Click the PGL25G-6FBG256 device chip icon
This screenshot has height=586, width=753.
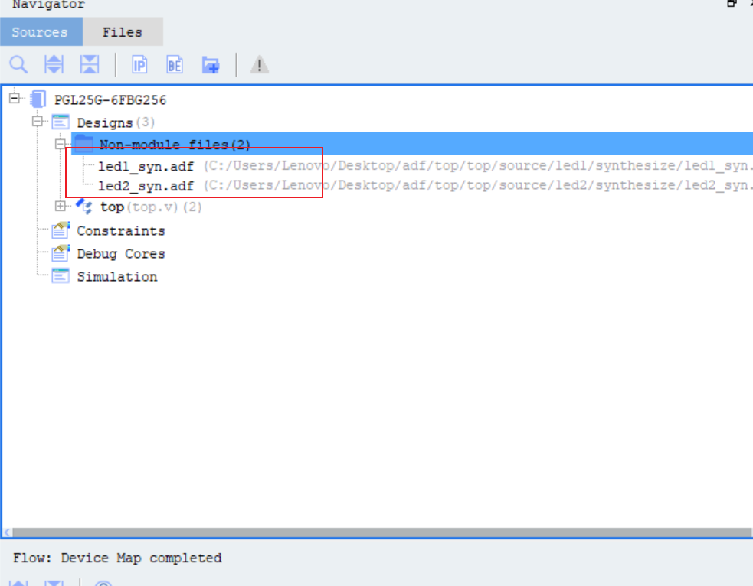coord(38,99)
